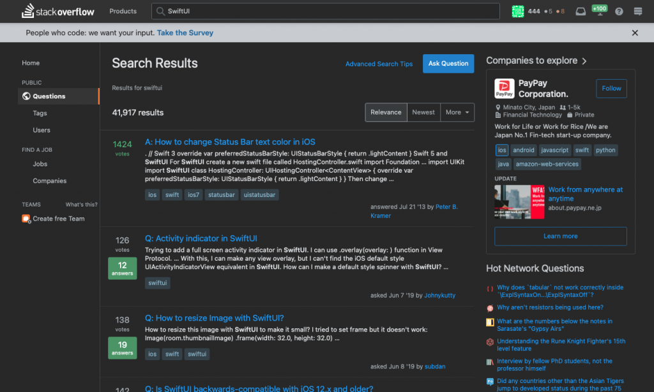The height and width of the screenshot is (392, 654).
Task: Open subdan's profile
Action: 434,367
